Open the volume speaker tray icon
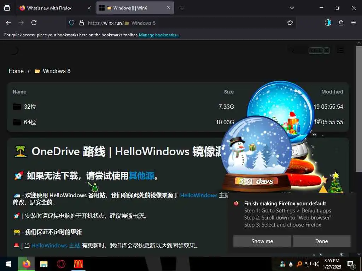This screenshot has height=271, width=362. coord(316,264)
